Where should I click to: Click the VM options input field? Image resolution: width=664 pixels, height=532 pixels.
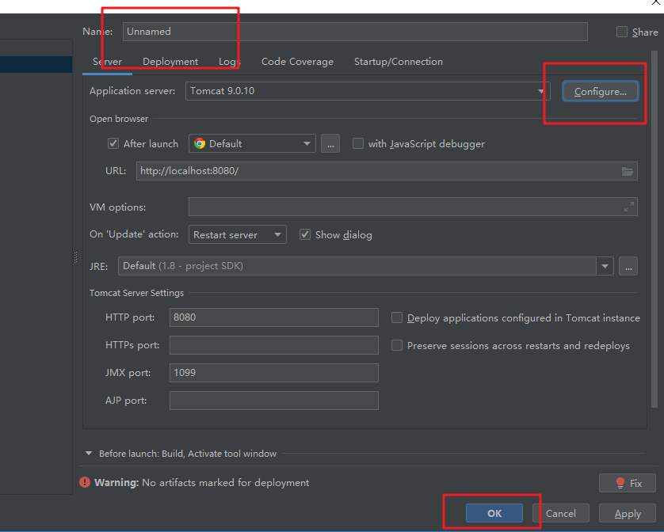click(x=413, y=207)
